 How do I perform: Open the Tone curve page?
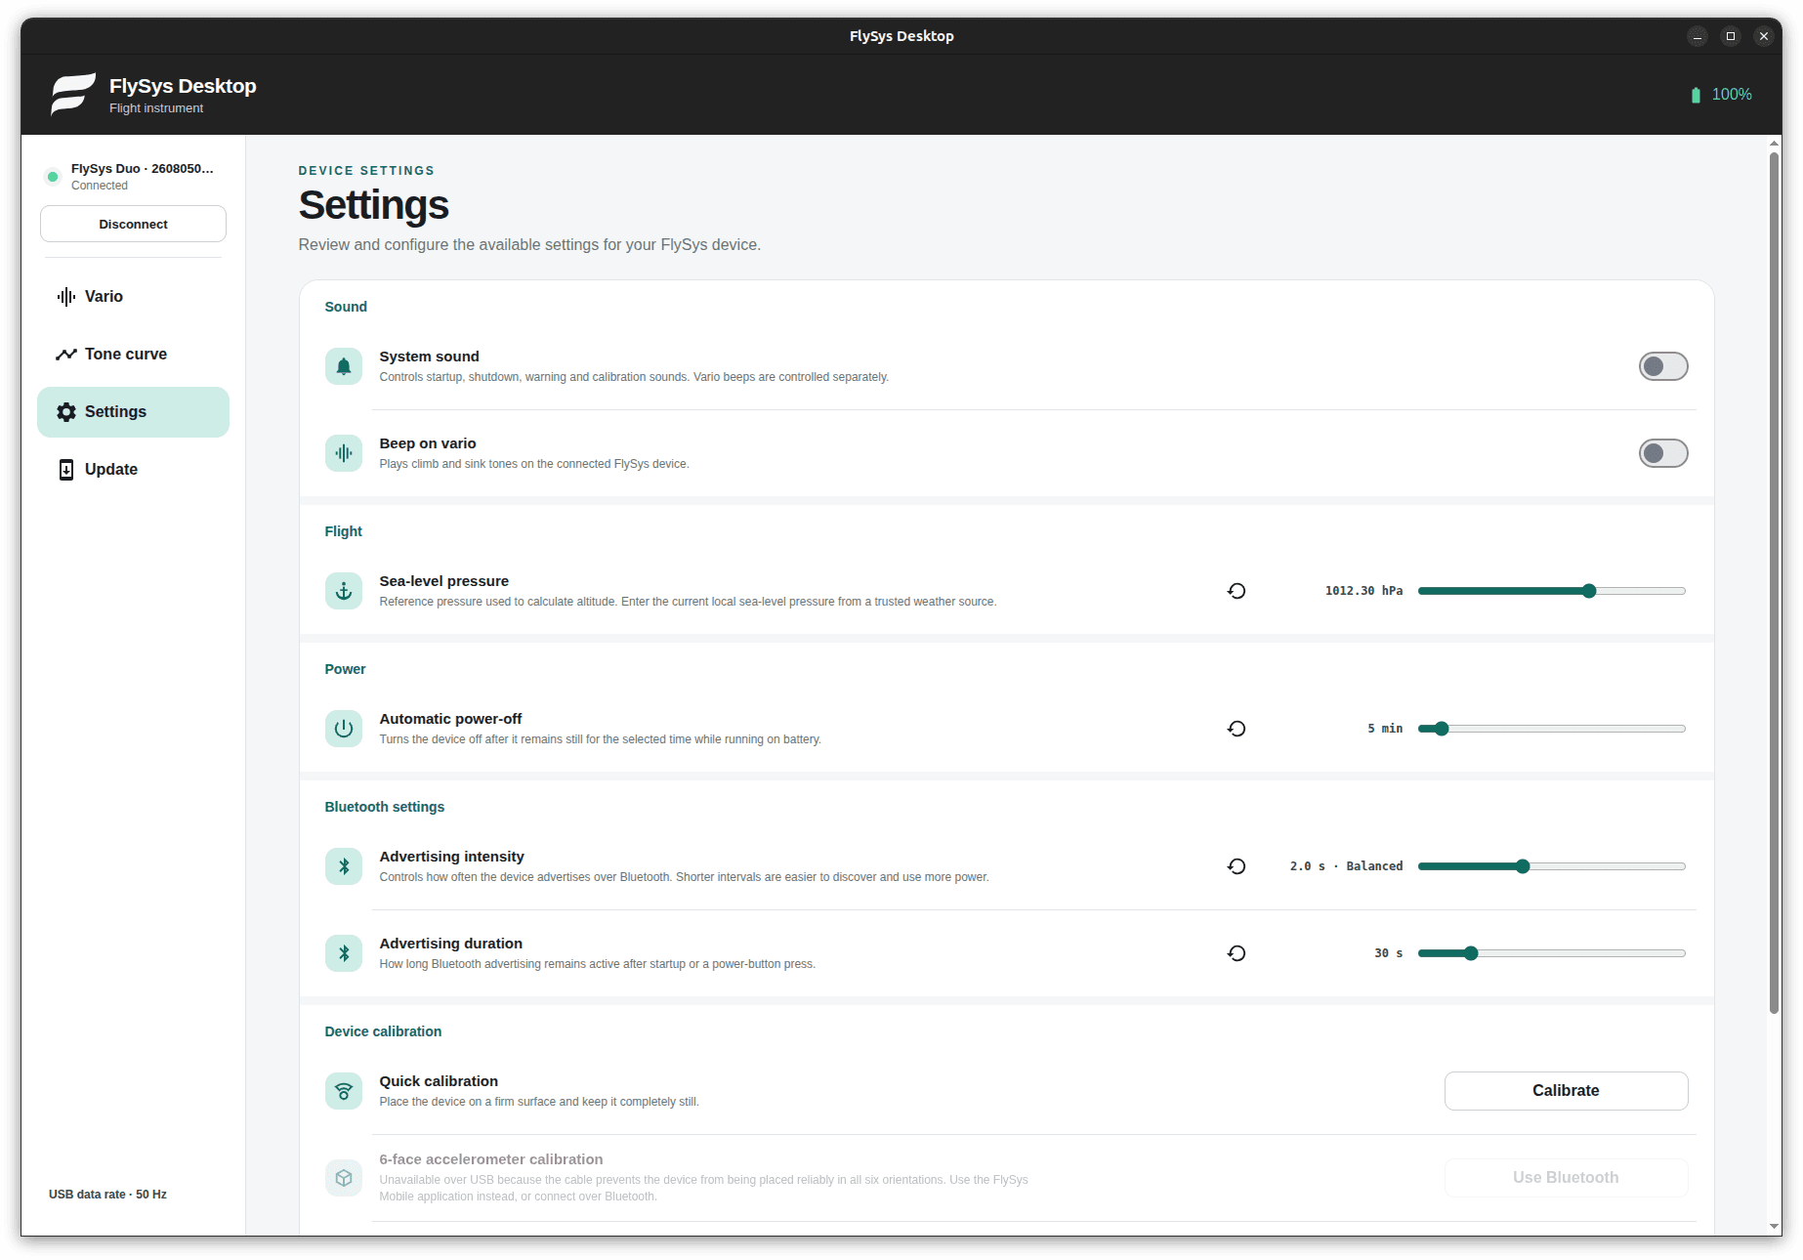(x=133, y=355)
